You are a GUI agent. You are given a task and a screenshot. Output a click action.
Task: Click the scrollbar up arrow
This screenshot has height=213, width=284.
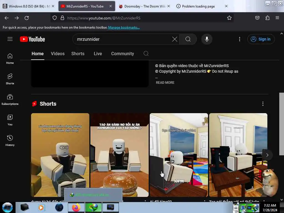tap(282, 34)
